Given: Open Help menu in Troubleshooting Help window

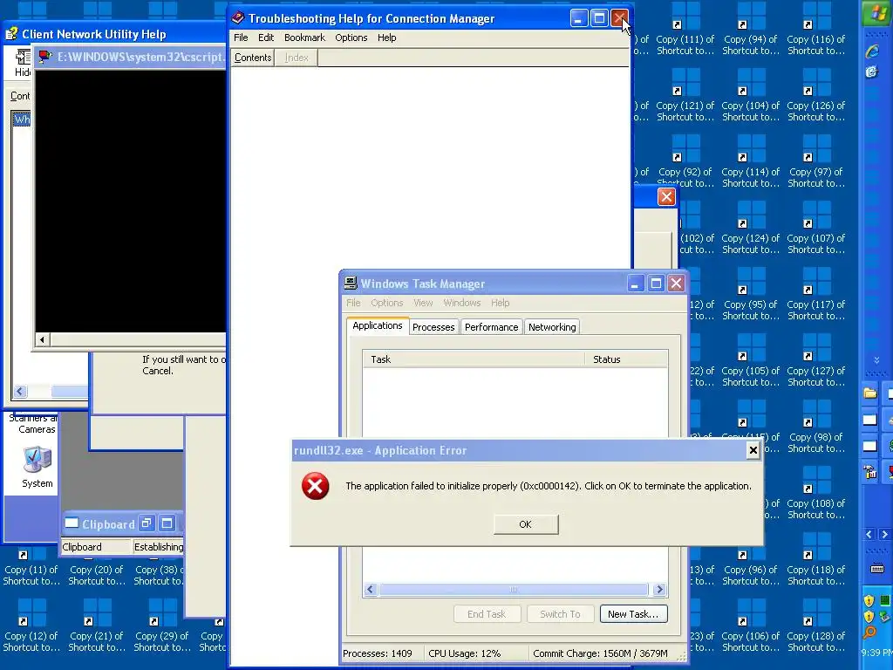Looking at the screenshot, I should tap(386, 38).
